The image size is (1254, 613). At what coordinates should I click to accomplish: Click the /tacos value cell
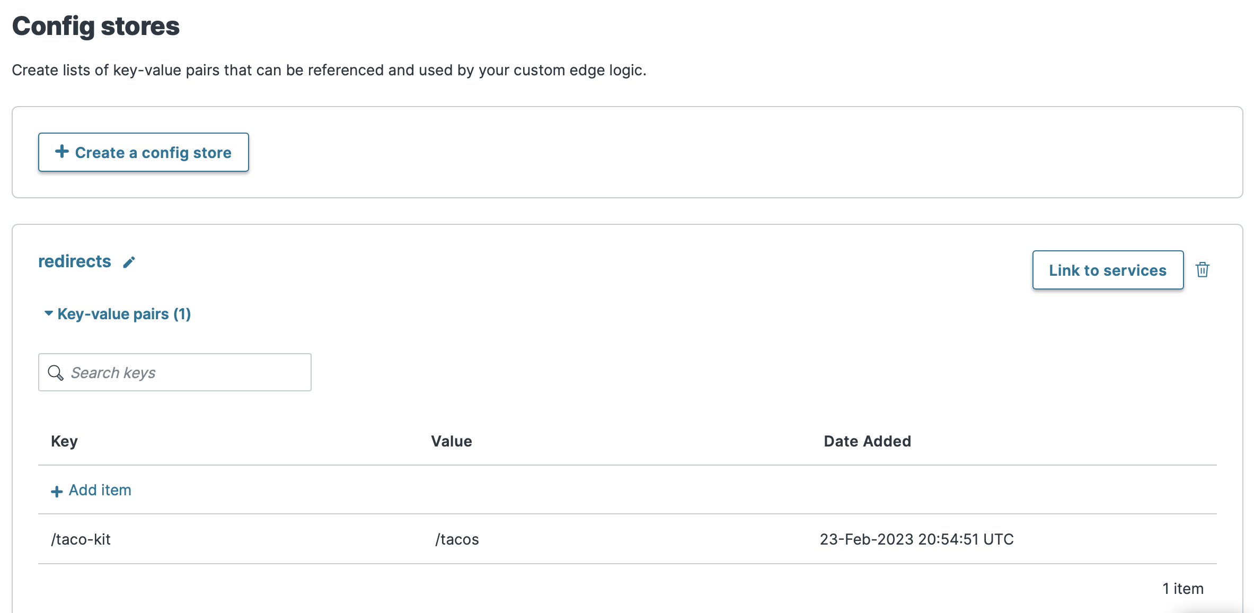456,539
